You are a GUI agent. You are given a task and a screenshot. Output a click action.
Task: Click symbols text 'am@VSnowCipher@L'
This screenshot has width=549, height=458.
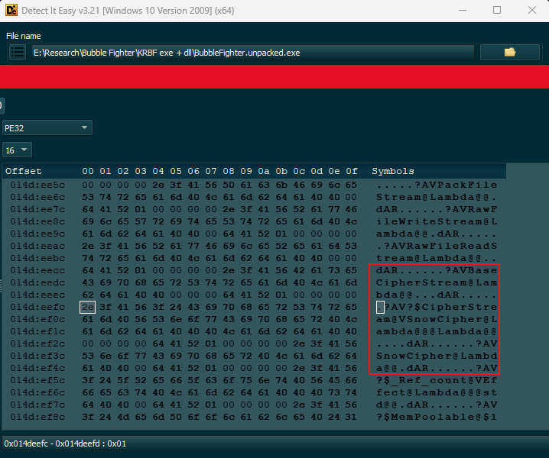point(437,319)
